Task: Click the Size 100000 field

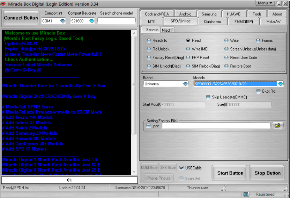Action: tap(249, 104)
